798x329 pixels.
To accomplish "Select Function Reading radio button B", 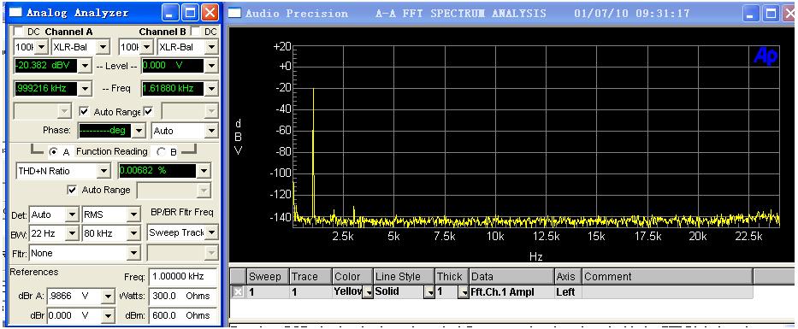I will 161,151.
